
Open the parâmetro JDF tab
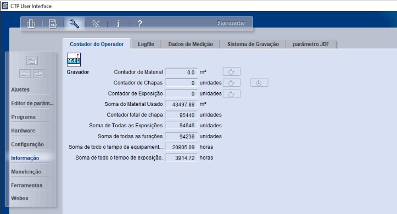click(311, 44)
